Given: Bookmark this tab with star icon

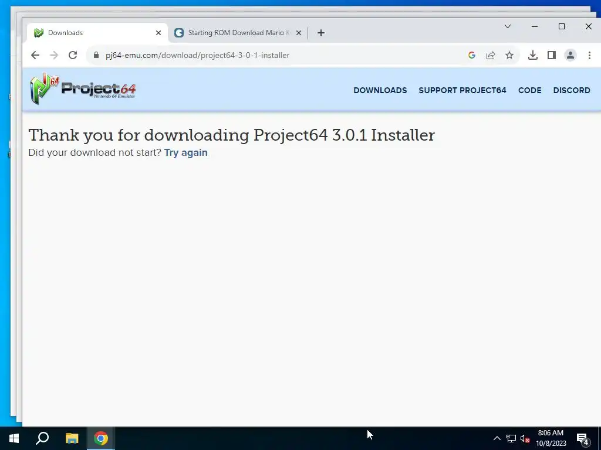Looking at the screenshot, I should [509, 55].
